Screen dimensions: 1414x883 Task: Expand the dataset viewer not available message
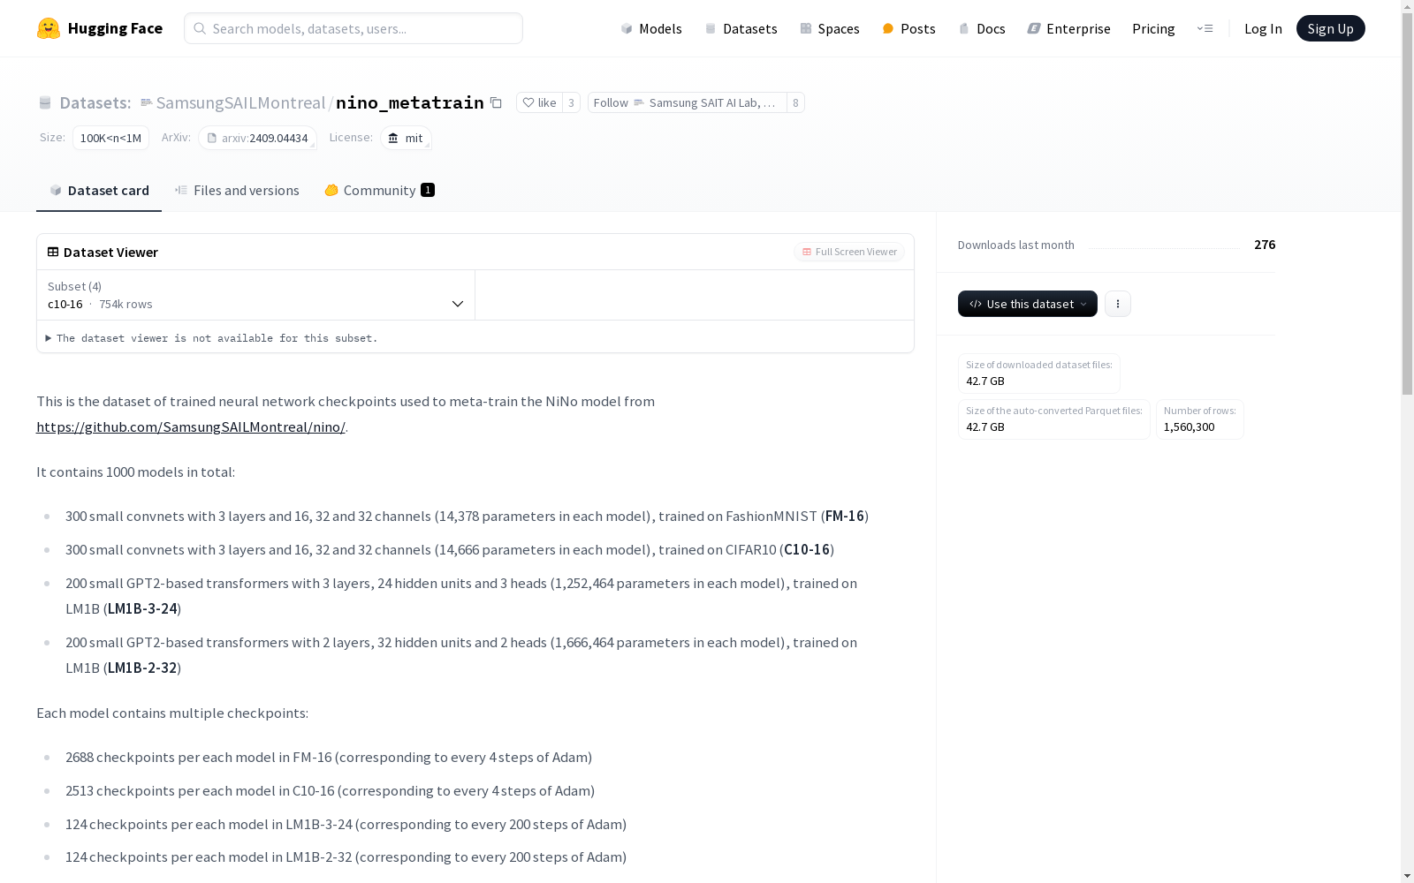coord(212,338)
